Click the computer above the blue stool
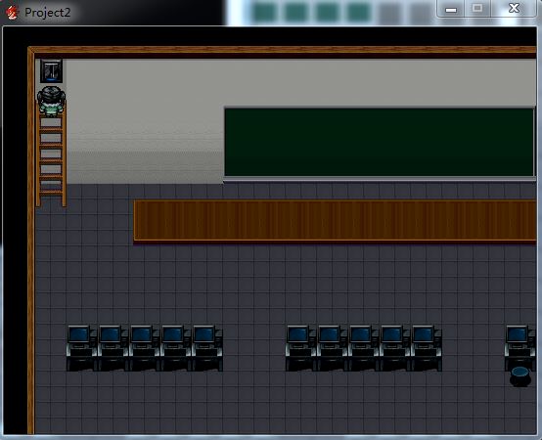Viewport: 542px width, 440px height. [520, 347]
